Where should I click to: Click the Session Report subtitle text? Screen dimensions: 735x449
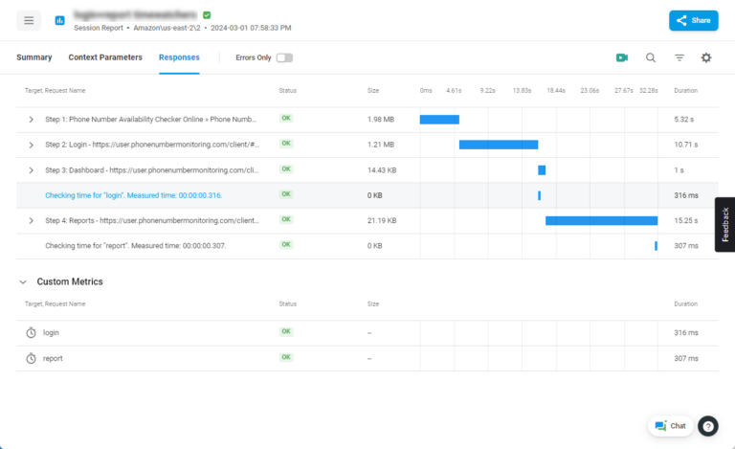coord(99,28)
